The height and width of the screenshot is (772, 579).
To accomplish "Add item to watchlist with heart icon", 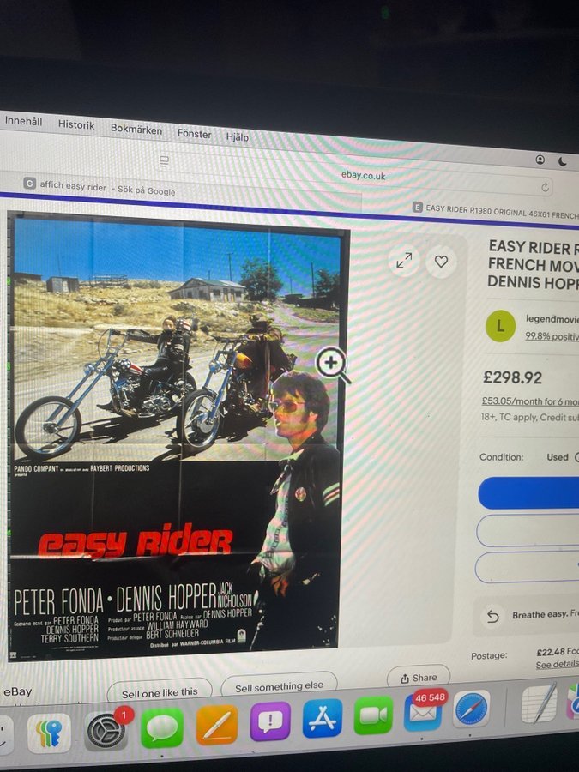I will [x=441, y=262].
